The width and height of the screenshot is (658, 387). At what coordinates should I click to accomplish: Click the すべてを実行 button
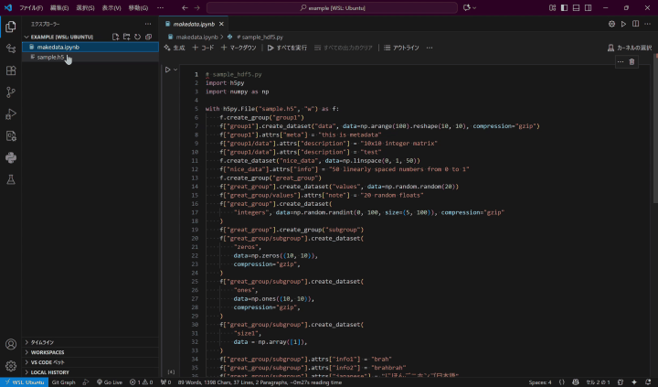point(289,48)
